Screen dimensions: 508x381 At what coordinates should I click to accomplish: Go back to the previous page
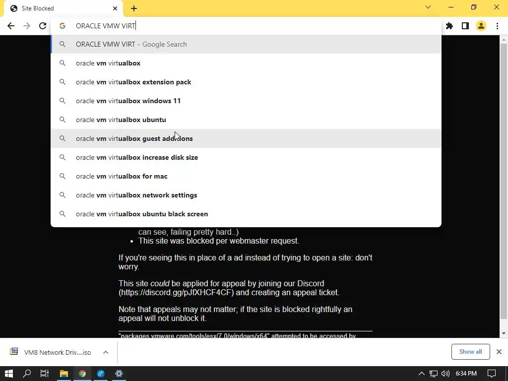[x=11, y=26]
